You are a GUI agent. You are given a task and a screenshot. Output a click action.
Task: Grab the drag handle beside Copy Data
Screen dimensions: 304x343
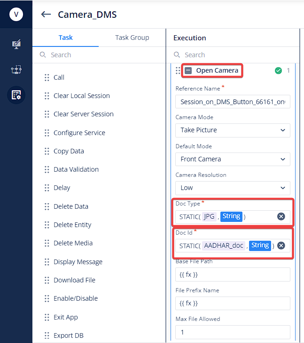(47, 151)
